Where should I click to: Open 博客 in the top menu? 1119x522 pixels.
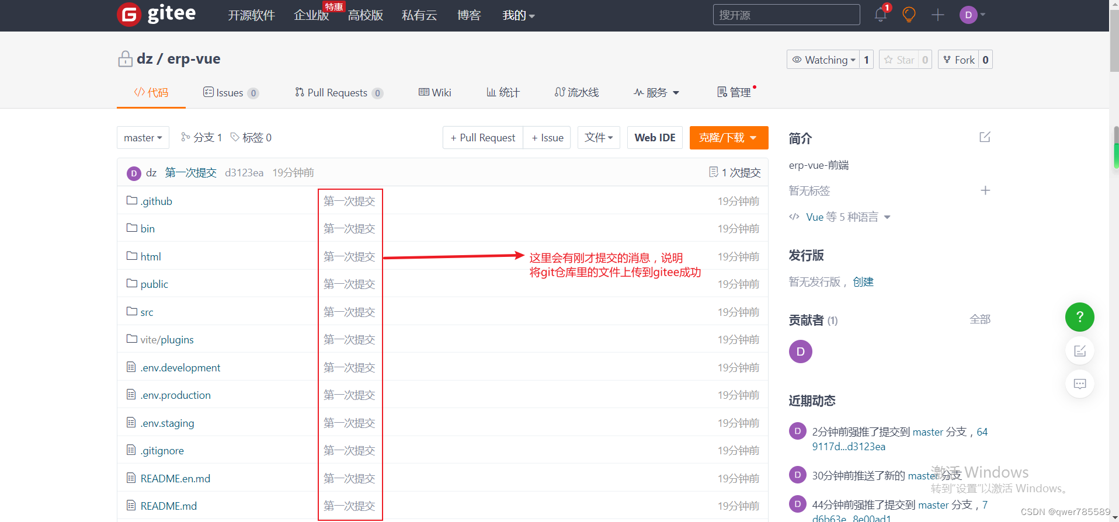pyautogui.click(x=469, y=15)
